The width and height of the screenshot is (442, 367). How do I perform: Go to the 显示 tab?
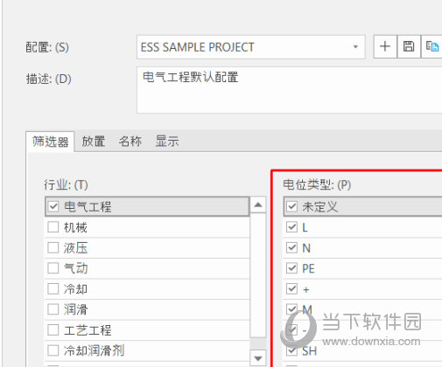tap(167, 142)
